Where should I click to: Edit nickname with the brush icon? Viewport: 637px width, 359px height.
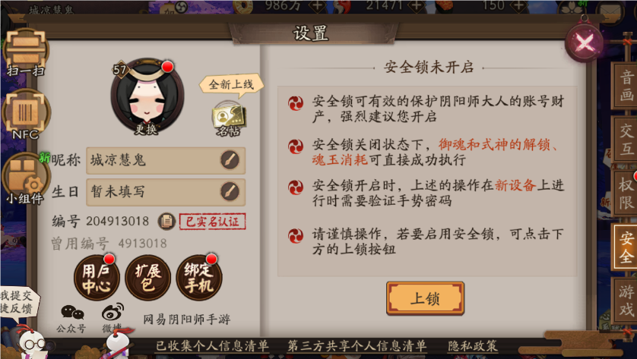tap(230, 160)
